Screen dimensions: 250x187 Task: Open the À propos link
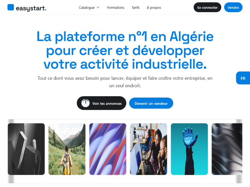click(x=154, y=7)
